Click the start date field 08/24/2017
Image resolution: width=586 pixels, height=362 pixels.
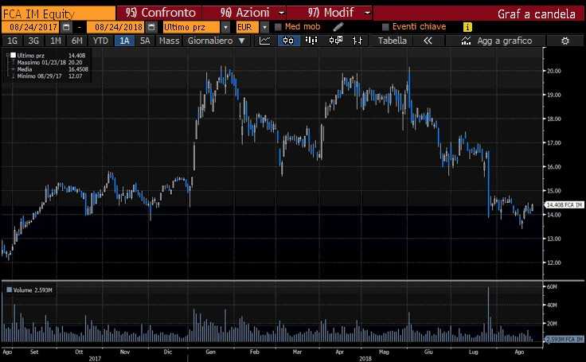click(30, 27)
